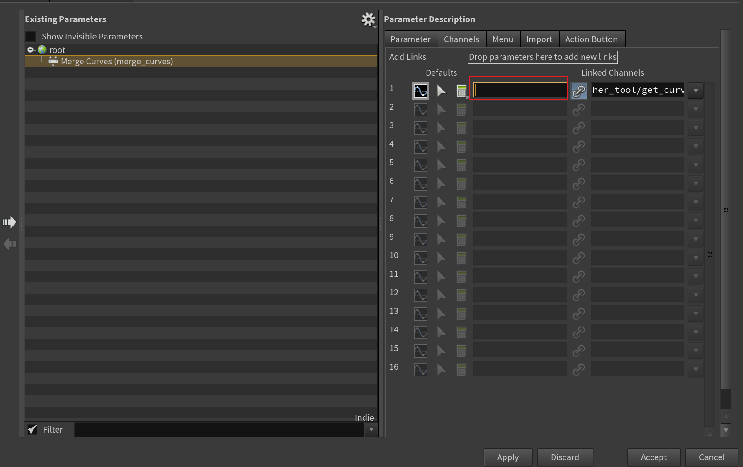Click row 8 chain link icon
The width and height of the screenshot is (743, 467).
coord(579,221)
